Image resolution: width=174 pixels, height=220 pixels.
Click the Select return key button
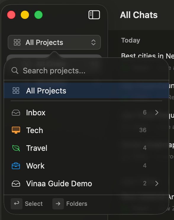[x=17, y=203]
